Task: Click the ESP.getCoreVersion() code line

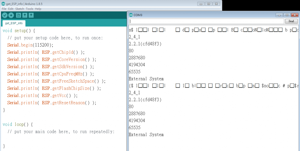Action: point(52,60)
